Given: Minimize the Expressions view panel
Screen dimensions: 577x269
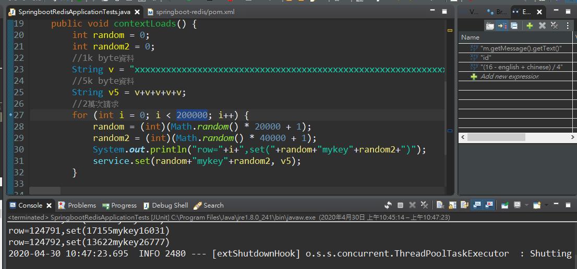Looking at the screenshot, I should pos(556,11).
